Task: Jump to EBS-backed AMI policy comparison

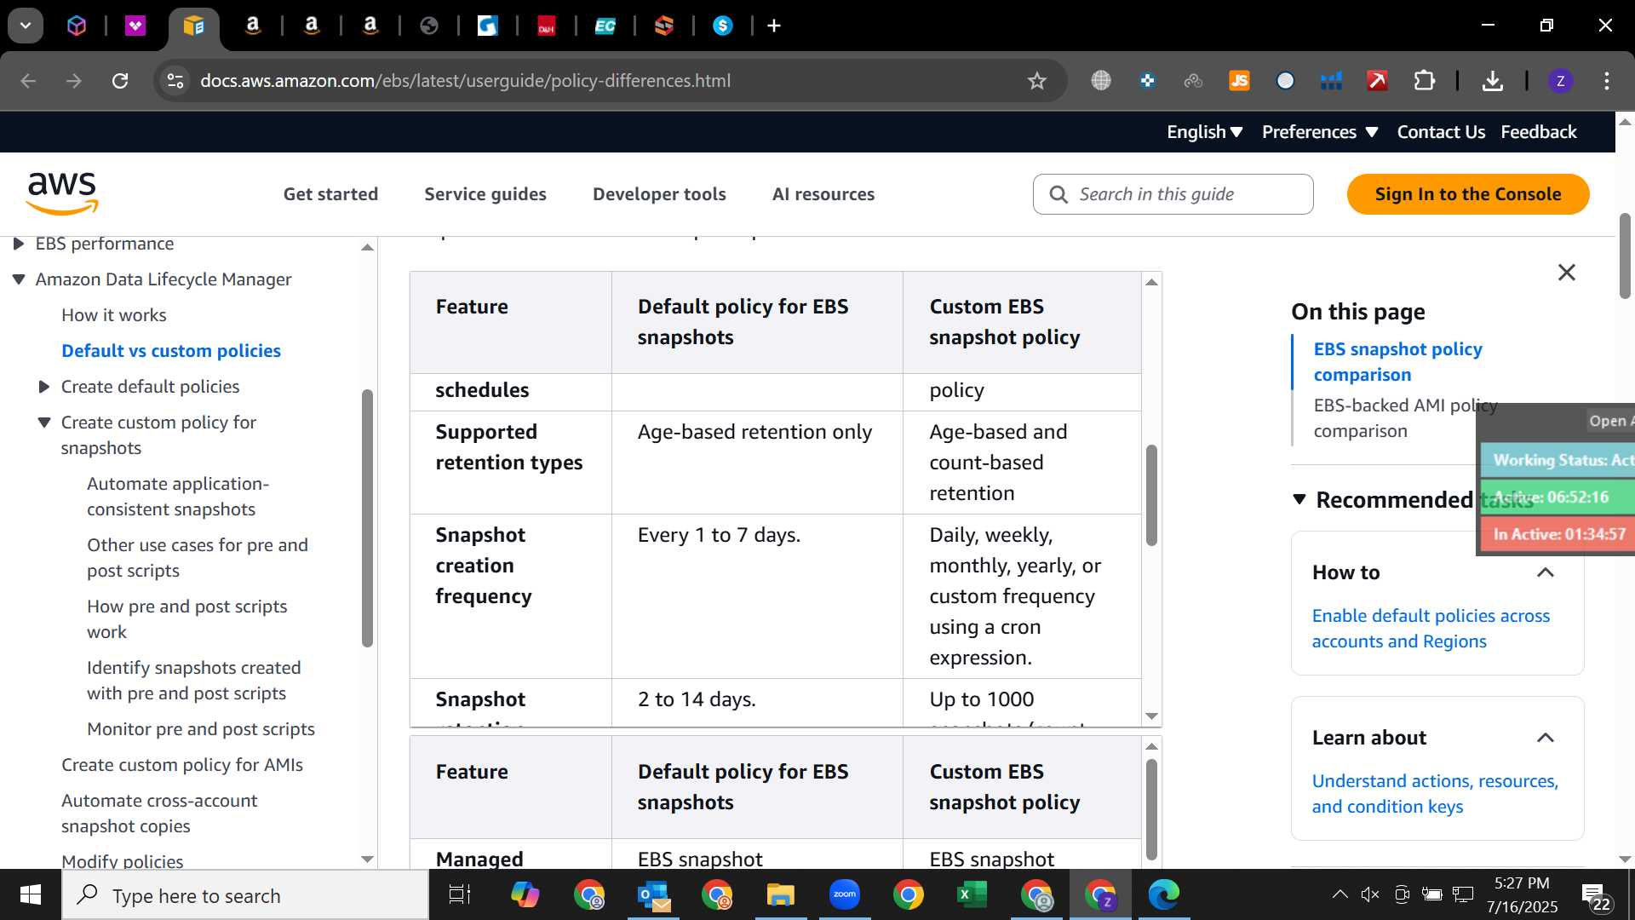Action: 1405,418
